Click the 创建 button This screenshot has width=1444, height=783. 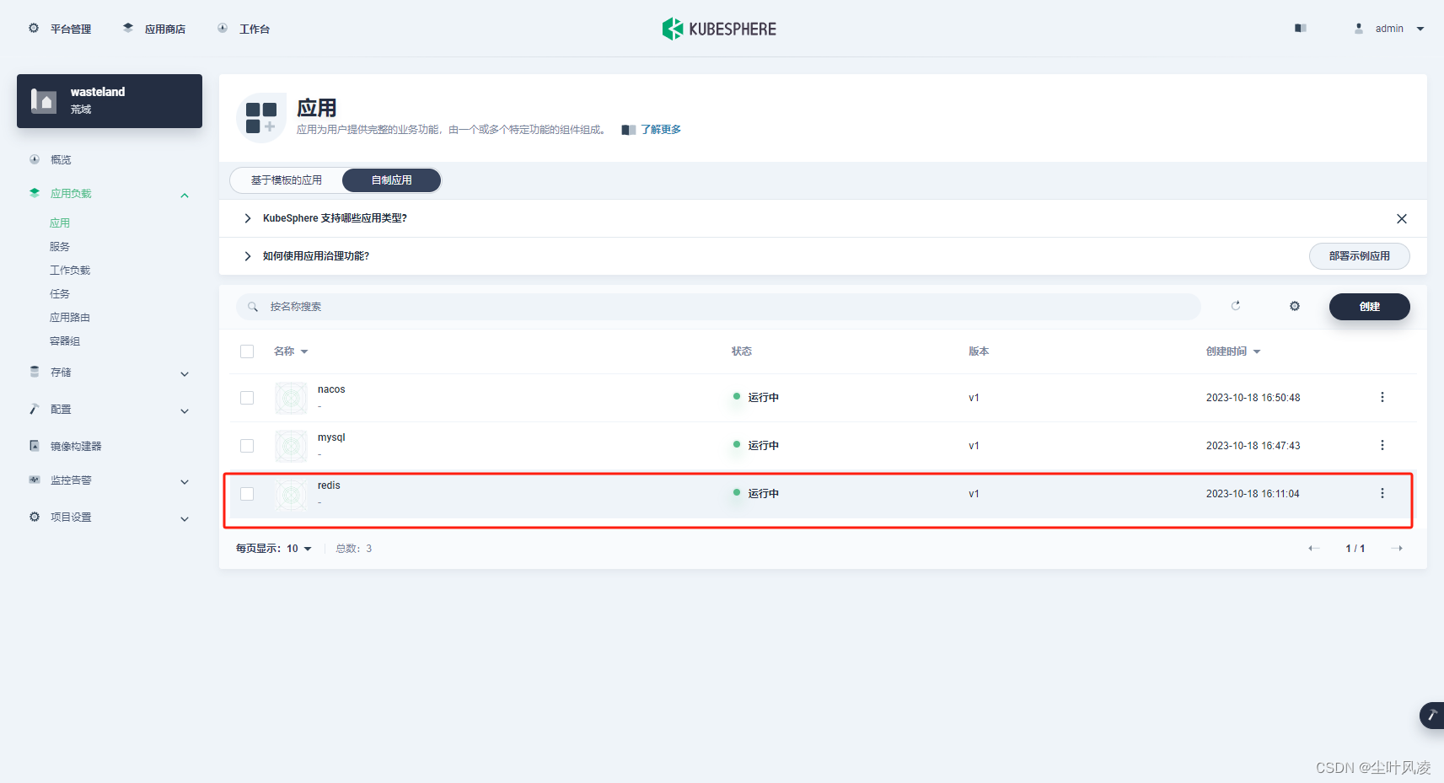point(1370,307)
